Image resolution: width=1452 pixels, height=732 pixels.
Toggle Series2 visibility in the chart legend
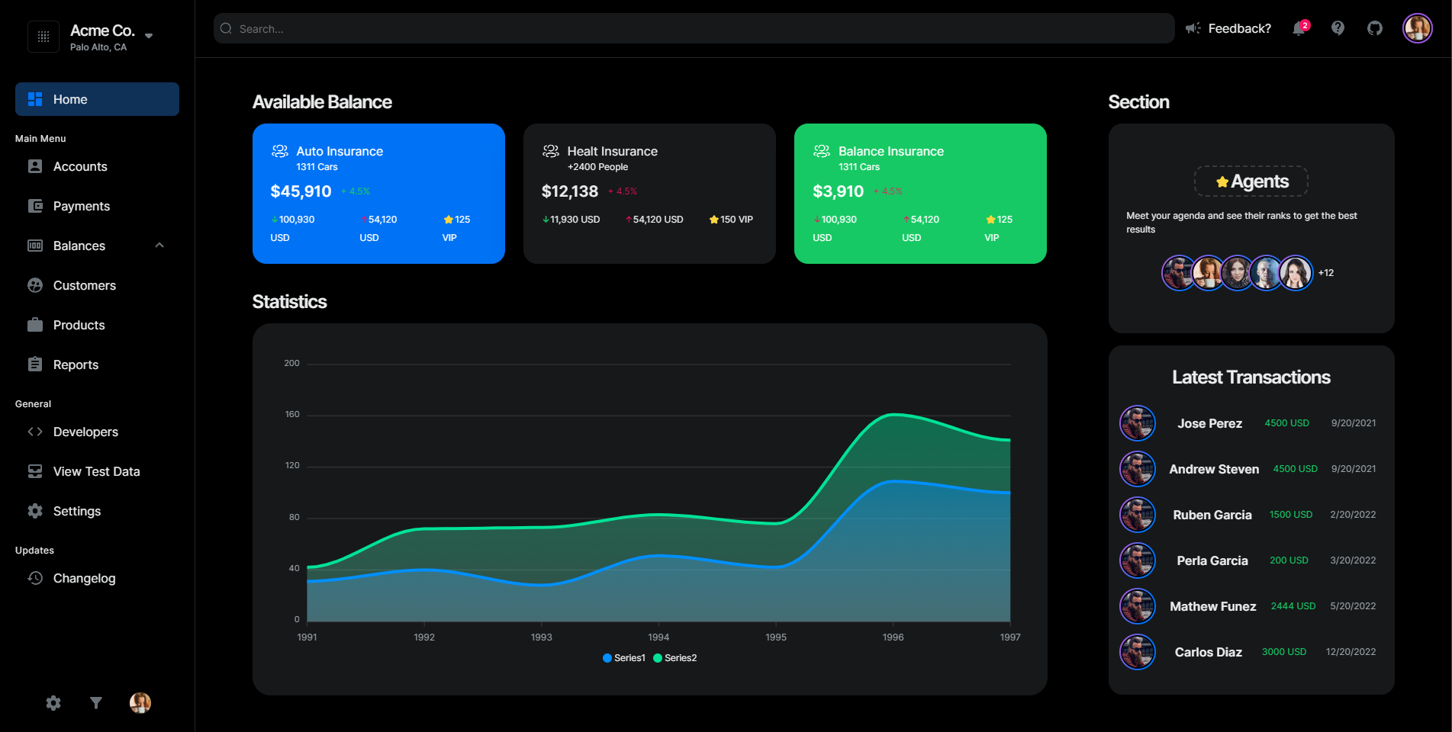coord(674,657)
